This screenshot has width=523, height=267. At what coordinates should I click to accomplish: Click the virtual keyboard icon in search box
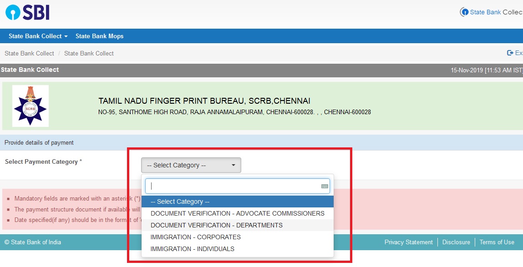[325, 186]
